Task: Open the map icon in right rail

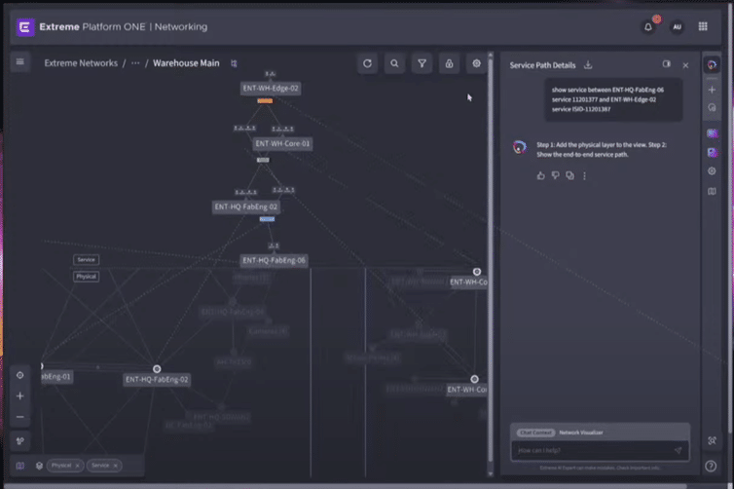Action: [x=712, y=191]
